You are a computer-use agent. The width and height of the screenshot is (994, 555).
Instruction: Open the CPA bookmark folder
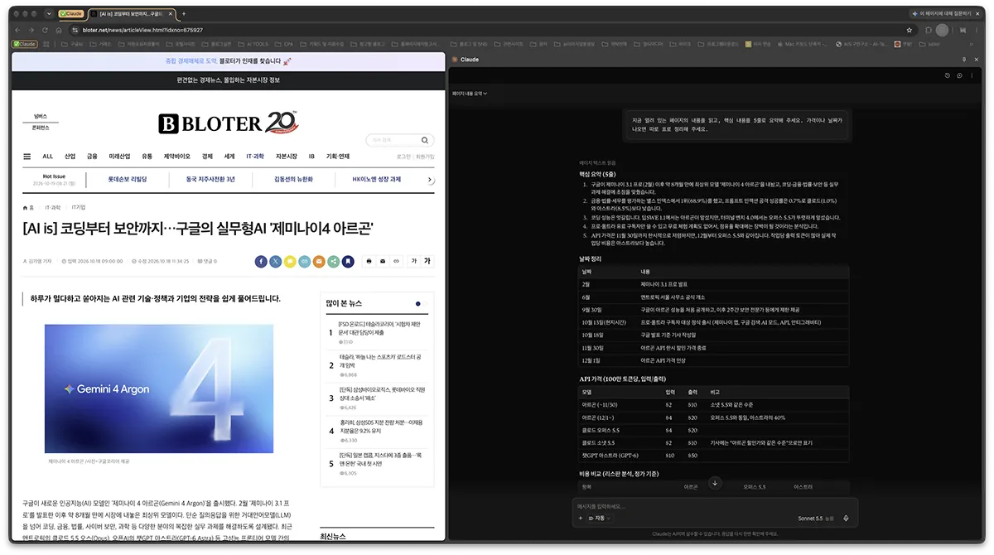[x=282, y=44]
